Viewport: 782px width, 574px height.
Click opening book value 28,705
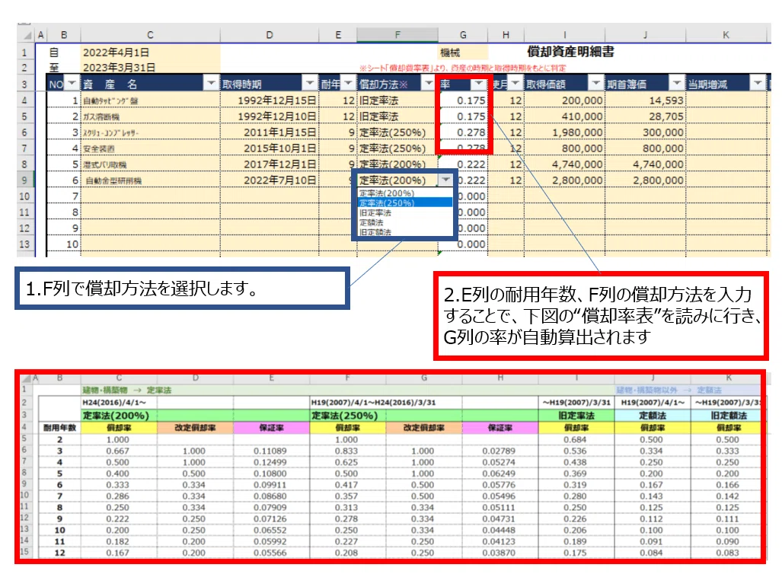click(x=666, y=116)
